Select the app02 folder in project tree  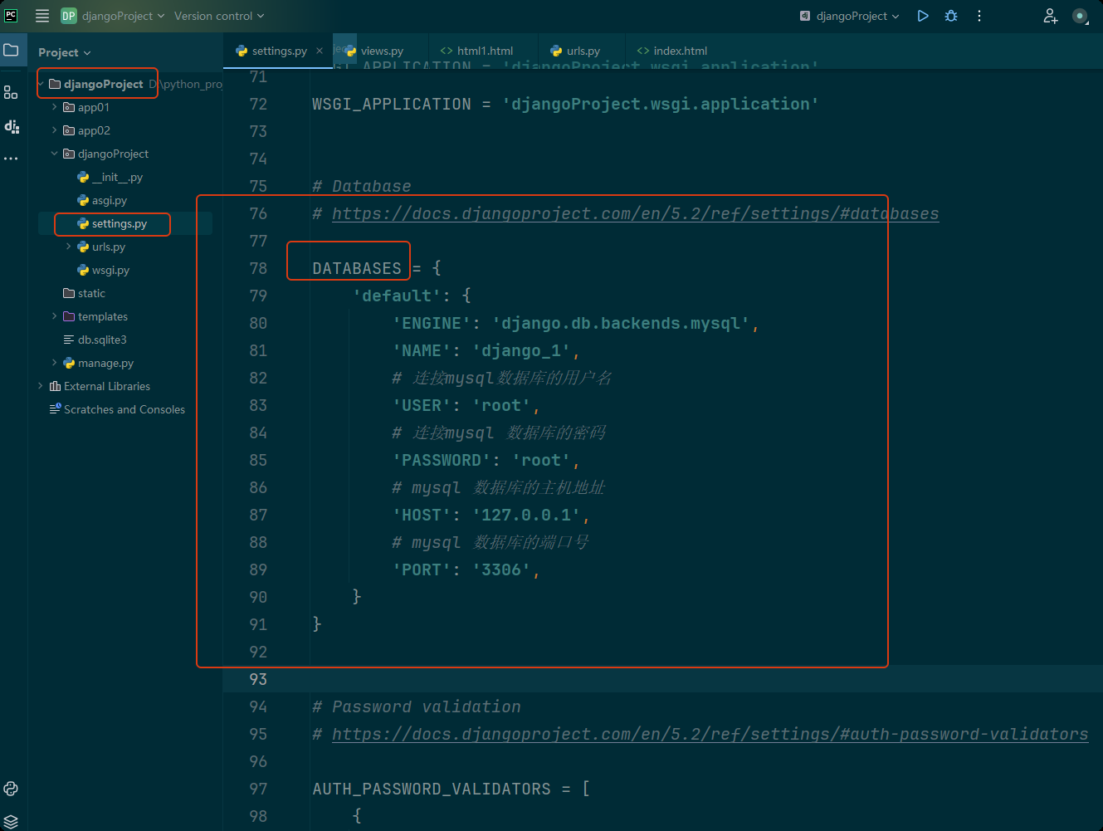coord(94,130)
